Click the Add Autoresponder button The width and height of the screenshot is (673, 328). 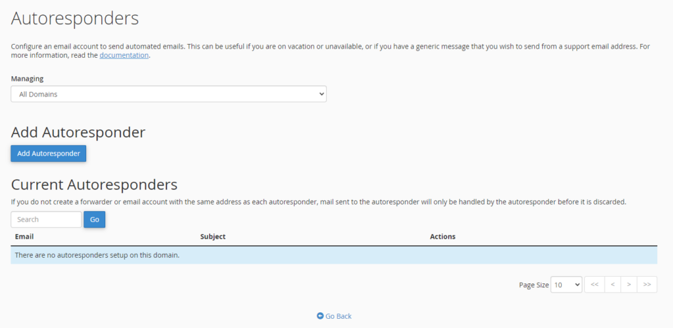click(x=49, y=154)
